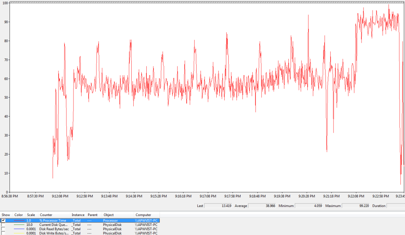Check Show box for Disk Write Bytes/sec
The width and height of the screenshot is (405, 235).
3,233
